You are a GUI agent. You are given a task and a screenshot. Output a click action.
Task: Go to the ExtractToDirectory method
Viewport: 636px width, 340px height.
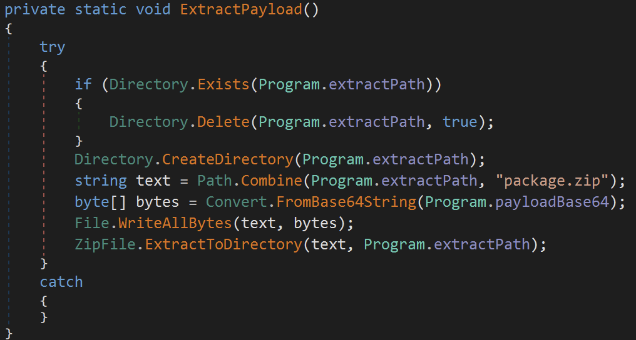click(x=223, y=244)
